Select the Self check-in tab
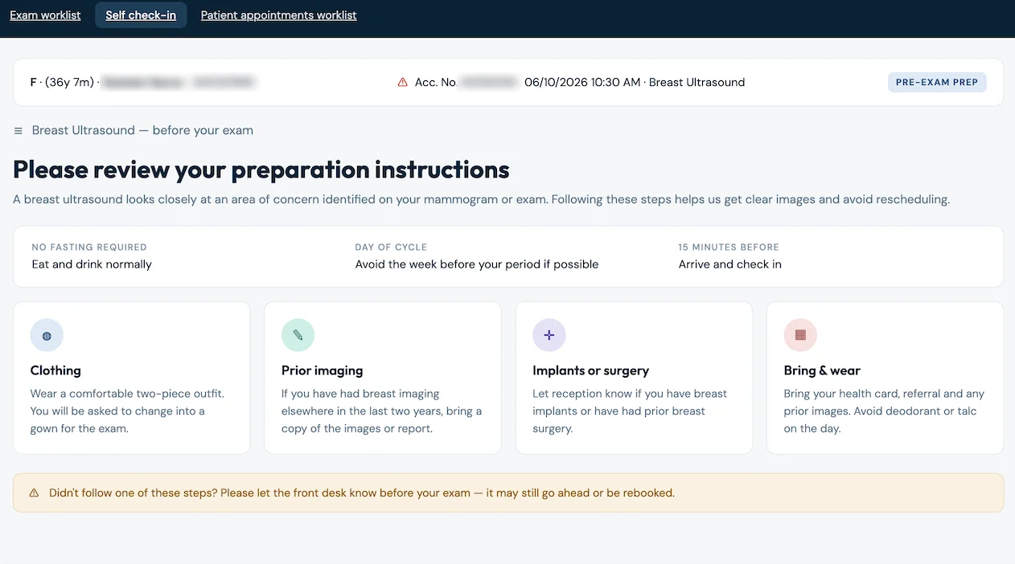Viewport: 1015px width, 564px height. pos(141,15)
